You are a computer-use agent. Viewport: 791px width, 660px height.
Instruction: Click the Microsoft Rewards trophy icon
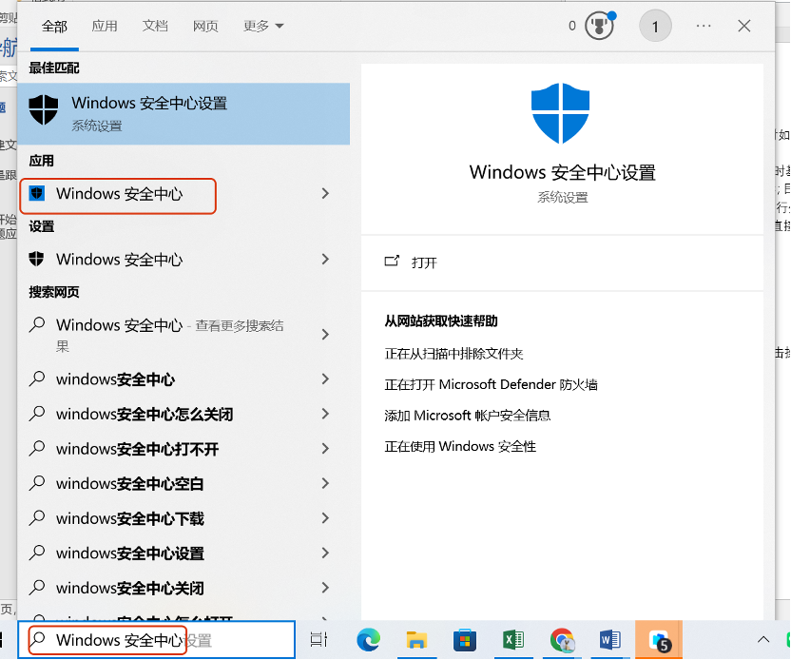coord(598,26)
